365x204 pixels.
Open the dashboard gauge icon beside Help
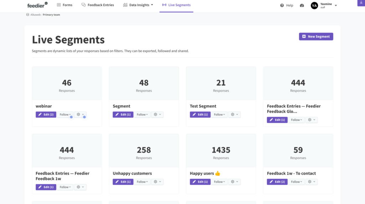tap(302, 5)
